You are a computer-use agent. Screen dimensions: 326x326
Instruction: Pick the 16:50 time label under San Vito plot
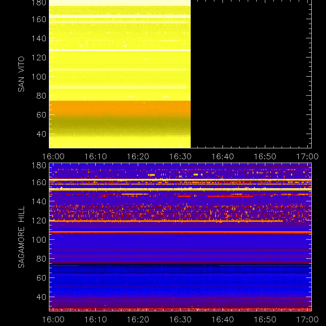[x=265, y=156]
